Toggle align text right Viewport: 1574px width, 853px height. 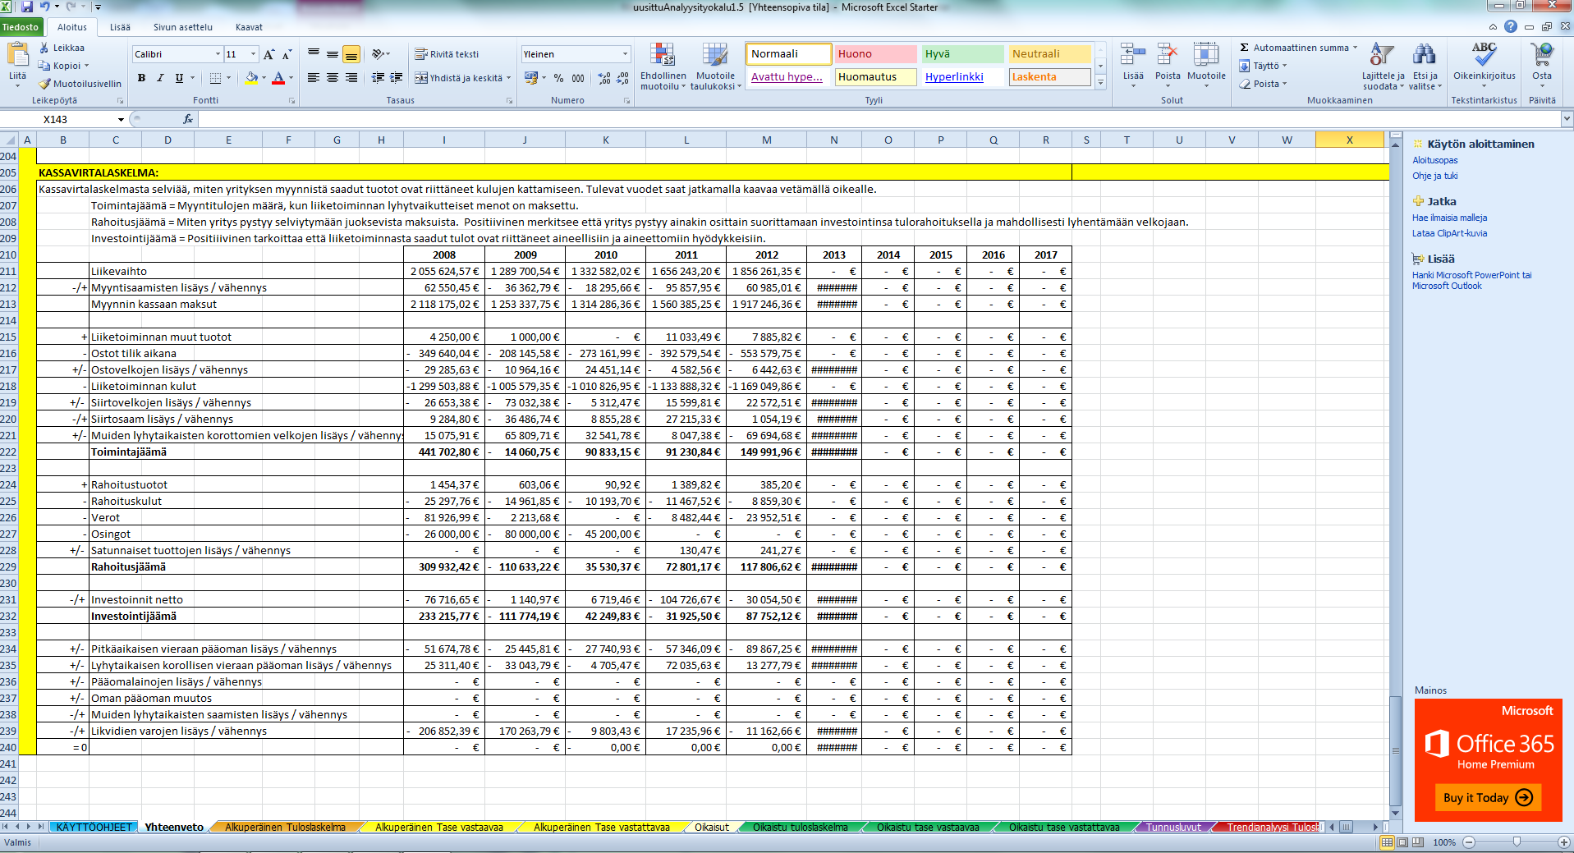[351, 78]
